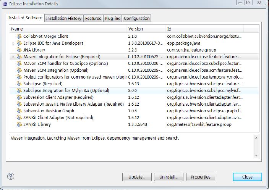This screenshot has height=190, width=269.
Task: Switch to the Installed Software tab
Action: point(25,18)
